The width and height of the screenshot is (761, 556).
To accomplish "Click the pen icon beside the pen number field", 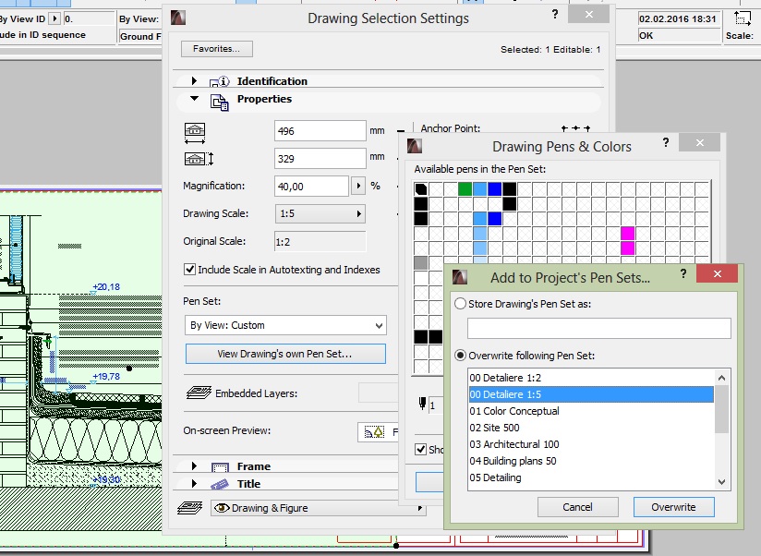I will tap(422, 403).
